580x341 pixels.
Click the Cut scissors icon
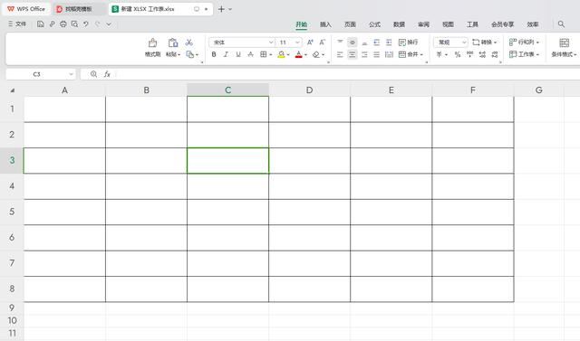pyautogui.click(x=189, y=43)
